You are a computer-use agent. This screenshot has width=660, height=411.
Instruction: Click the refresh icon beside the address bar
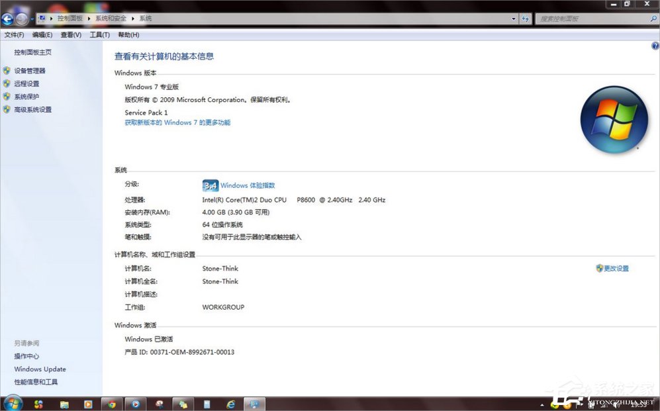(x=525, y=19)
